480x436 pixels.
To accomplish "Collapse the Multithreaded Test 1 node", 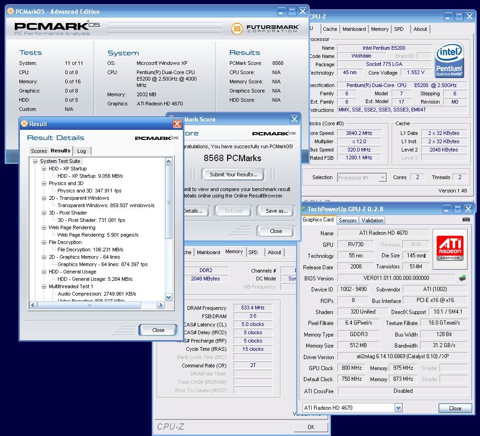I will click(x=44, y=286).
